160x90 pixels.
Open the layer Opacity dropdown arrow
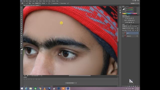(137, 28)
